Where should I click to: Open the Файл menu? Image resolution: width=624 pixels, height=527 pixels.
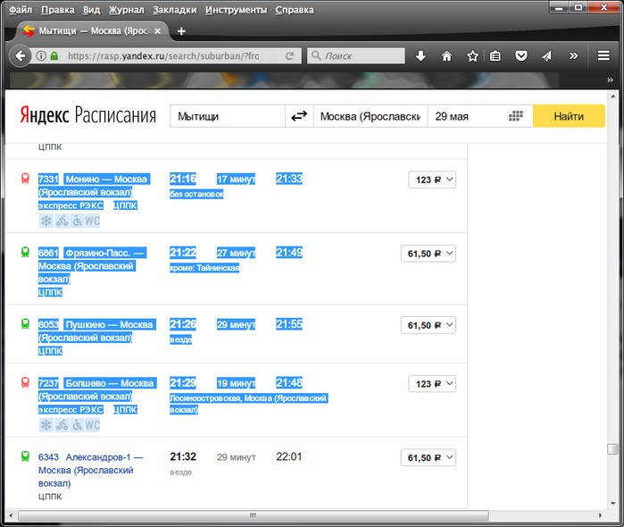tap(21, 10)
